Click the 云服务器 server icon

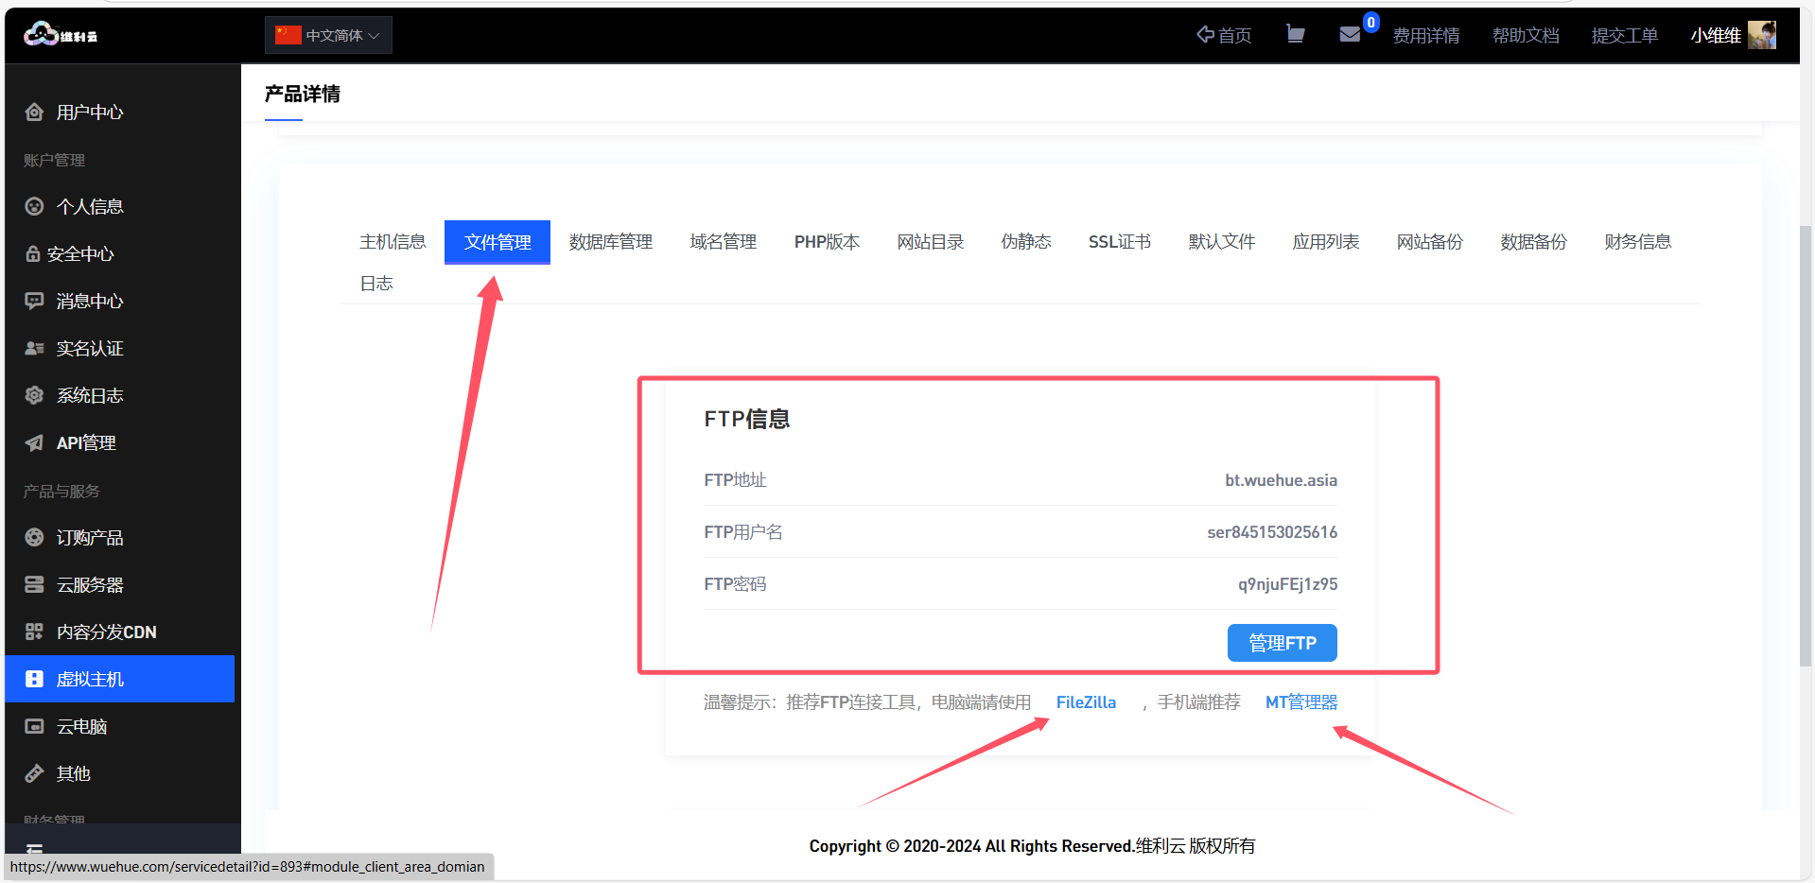pyautogui.click(x=34, y=584)
